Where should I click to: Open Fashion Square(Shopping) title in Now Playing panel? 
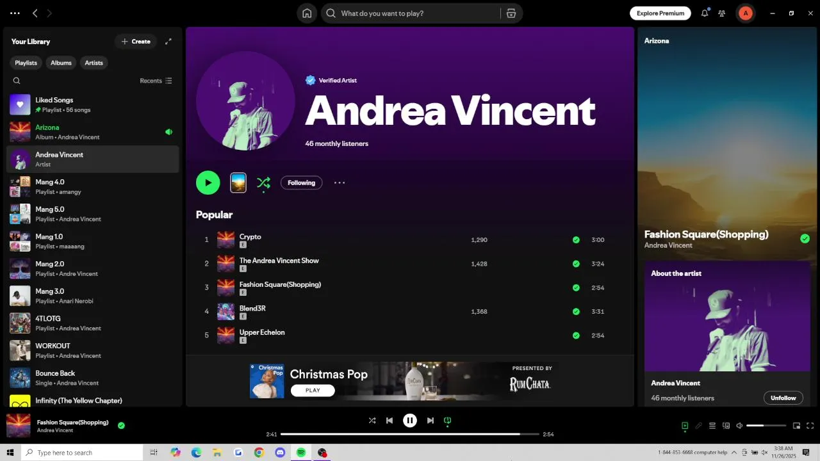tap(706, 234)
